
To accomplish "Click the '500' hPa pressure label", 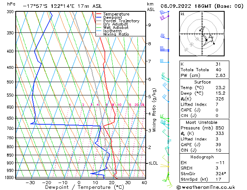I will coord(11,82).
